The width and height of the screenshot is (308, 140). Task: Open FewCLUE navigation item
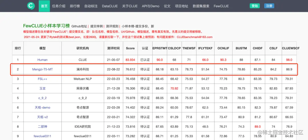[221, 6]
